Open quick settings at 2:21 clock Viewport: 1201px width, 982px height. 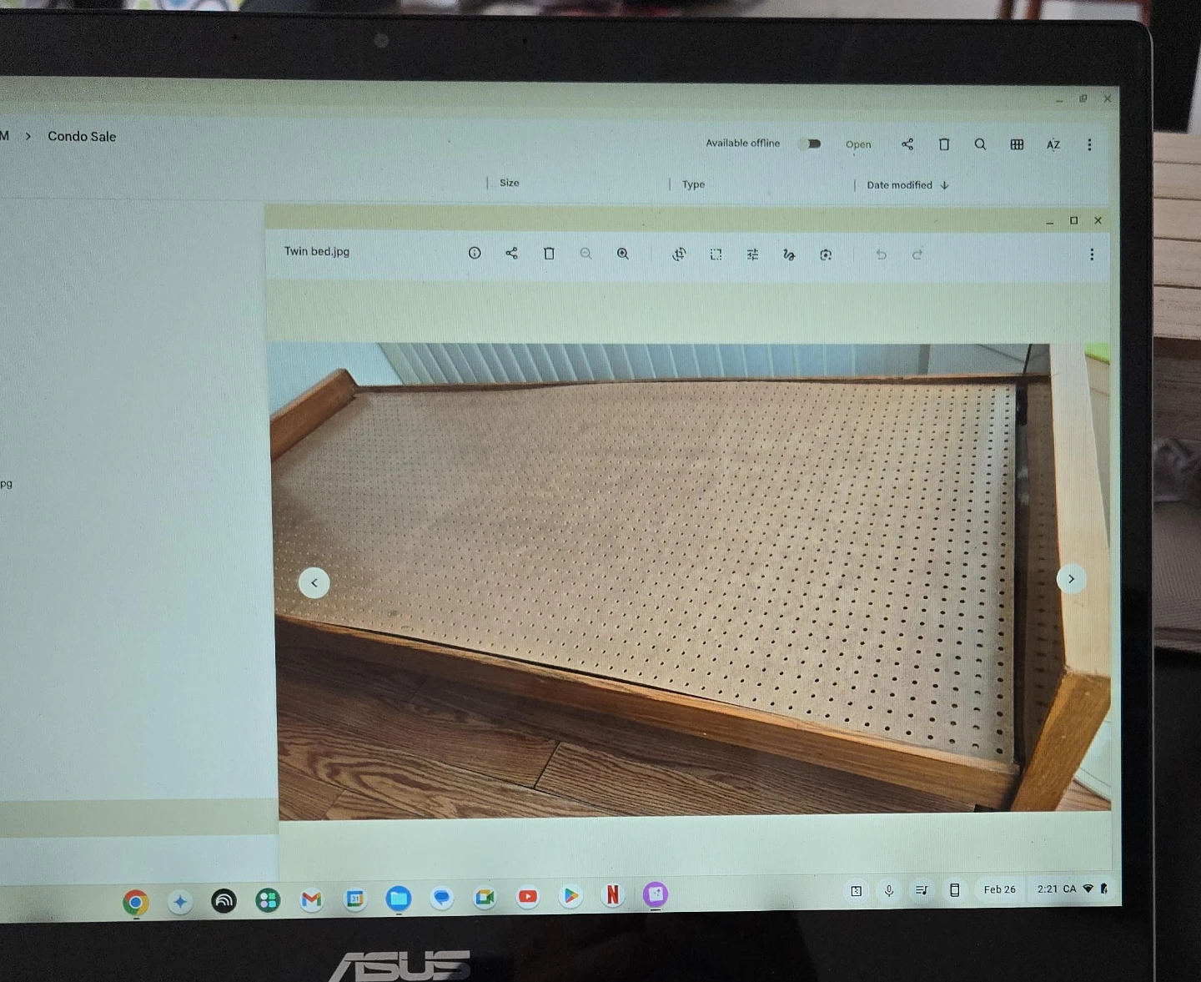tap(1072, 889)
